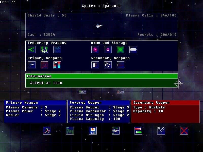203x152 pixels.
Task: Select the rocket ammo icon
Action: tap(108, 50)
